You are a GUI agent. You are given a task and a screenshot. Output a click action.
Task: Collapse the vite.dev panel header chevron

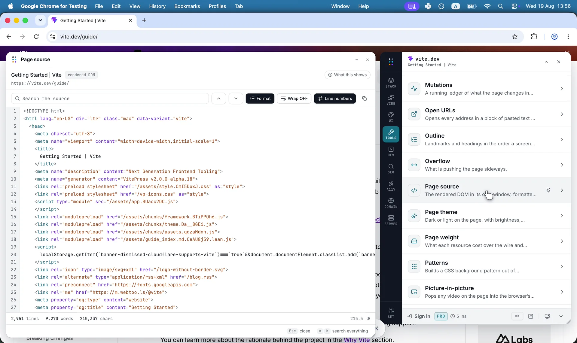pyautogui.click(x=546, y=62)
